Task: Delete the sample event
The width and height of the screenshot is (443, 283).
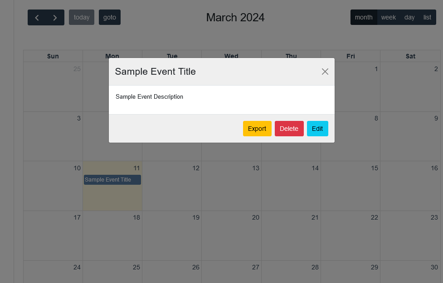Action: point(289,129)
